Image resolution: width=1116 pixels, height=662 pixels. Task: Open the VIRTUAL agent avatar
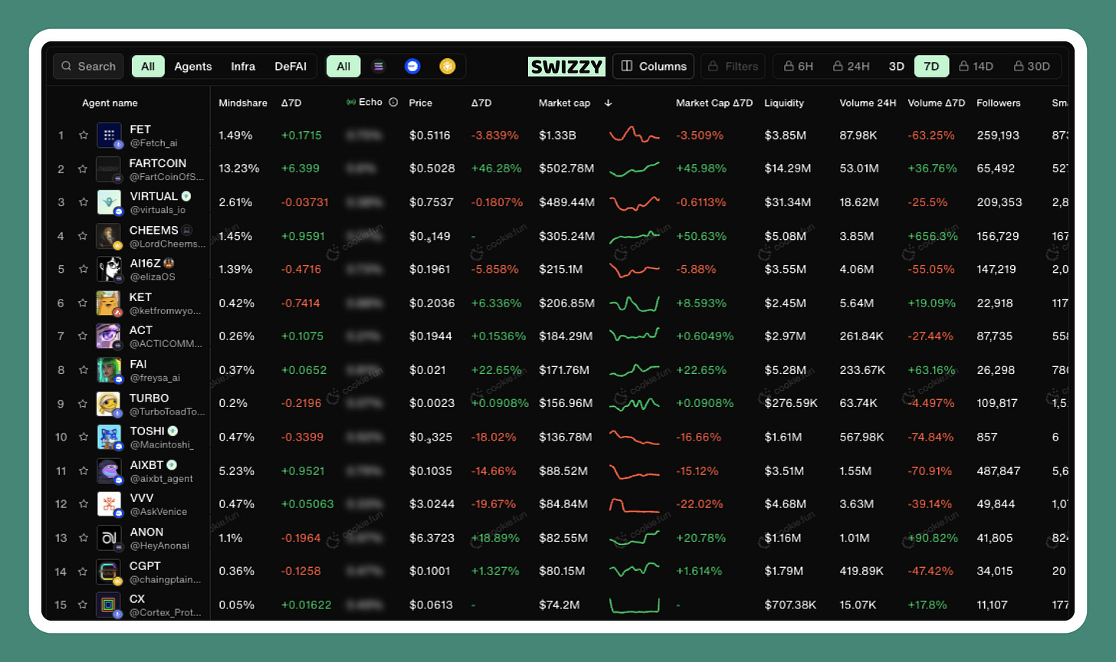click(x=109, y=202)
